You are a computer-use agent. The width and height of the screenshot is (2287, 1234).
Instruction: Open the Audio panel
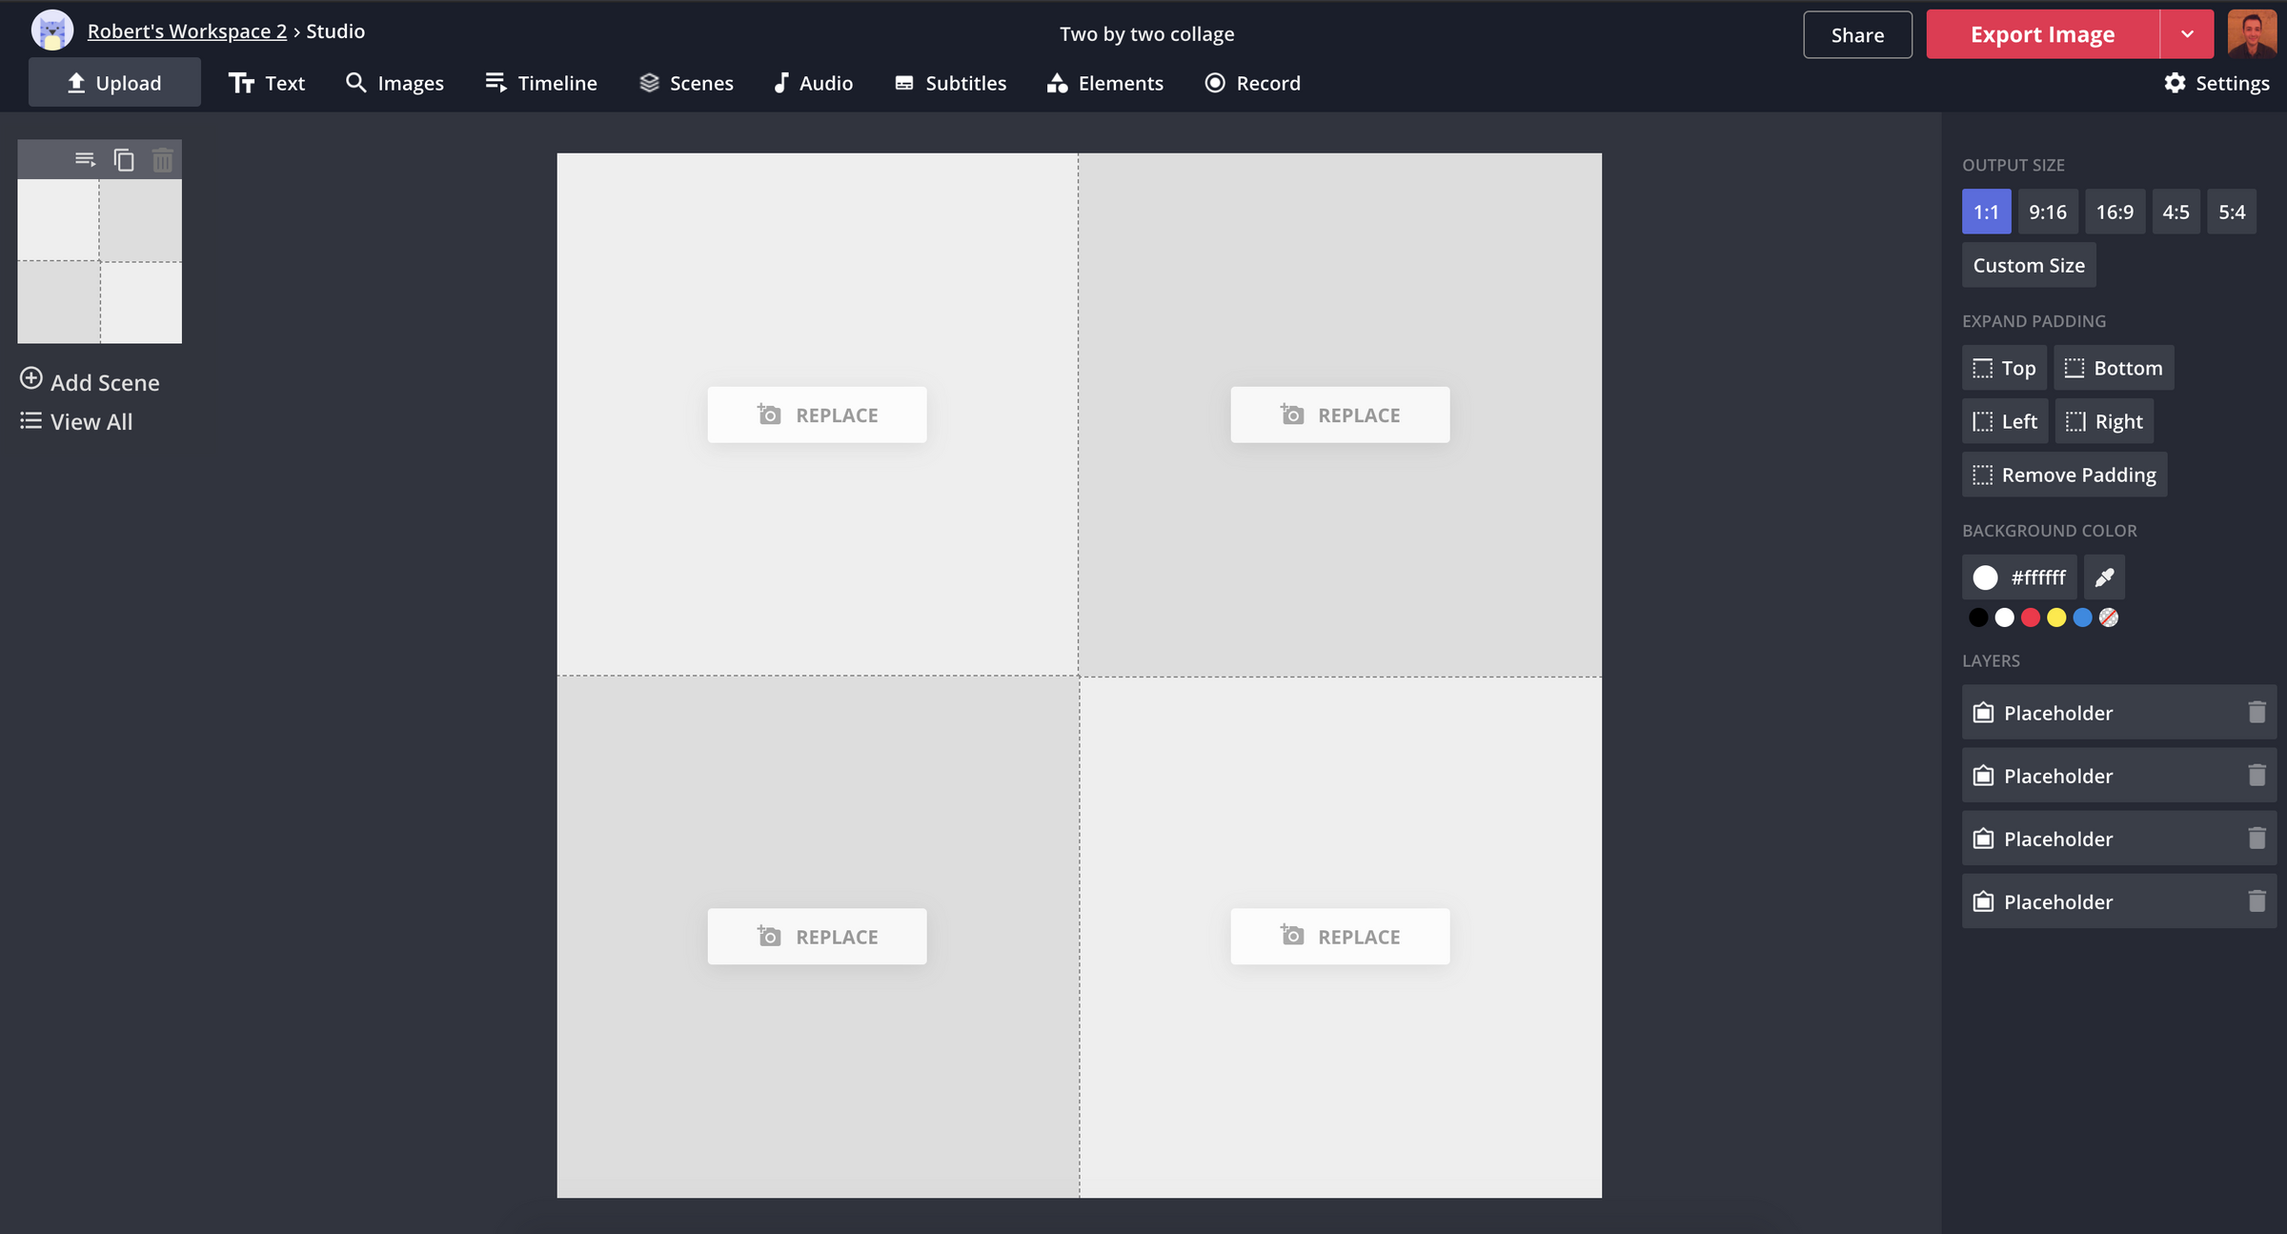click(812, 83)
